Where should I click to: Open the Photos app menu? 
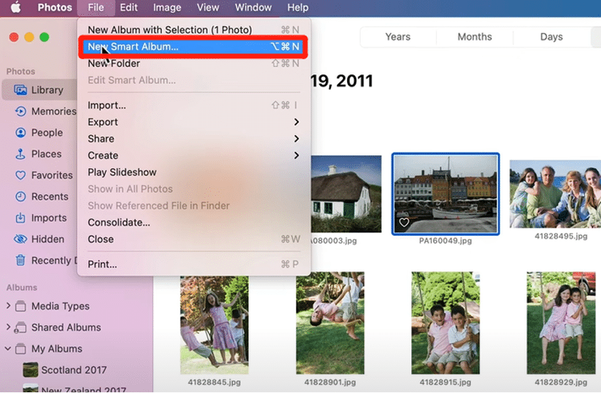click(54, 7)
